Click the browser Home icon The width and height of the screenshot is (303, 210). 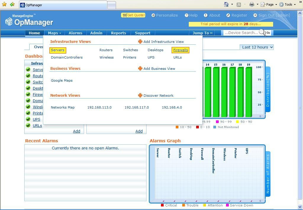tap(226, 4)
